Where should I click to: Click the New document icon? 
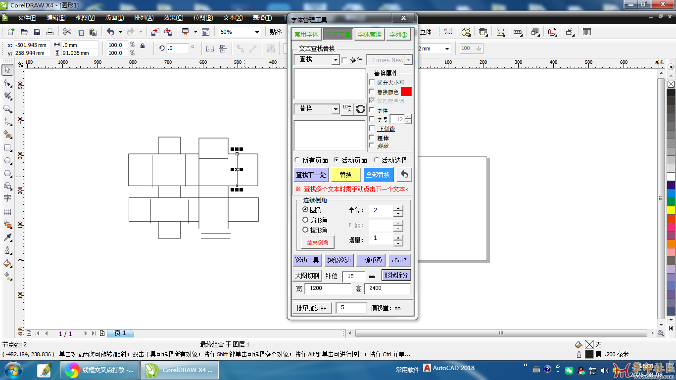point(11,32)
